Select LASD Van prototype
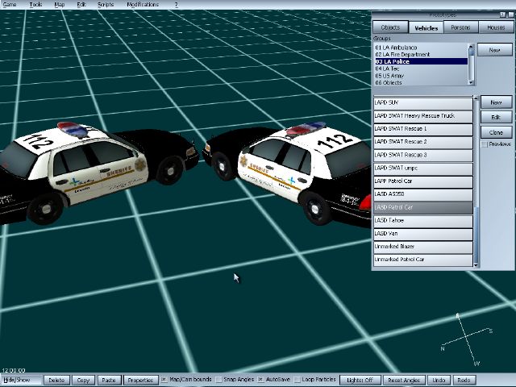 coord(423,234)
